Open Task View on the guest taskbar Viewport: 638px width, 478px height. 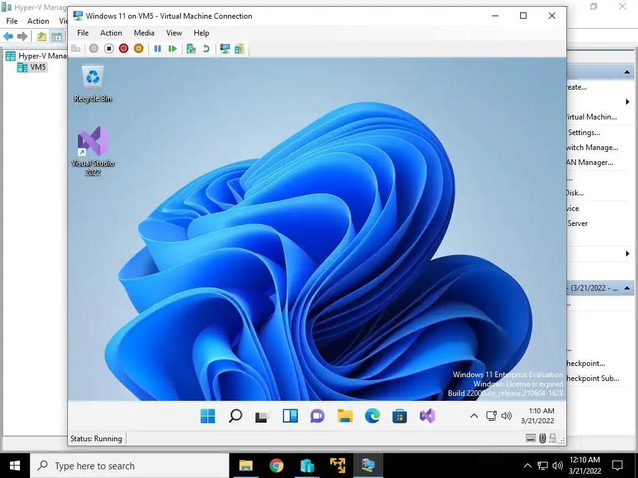[x=262, y=416]
